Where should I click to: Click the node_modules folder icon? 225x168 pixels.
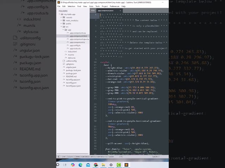tap(64, 20)
